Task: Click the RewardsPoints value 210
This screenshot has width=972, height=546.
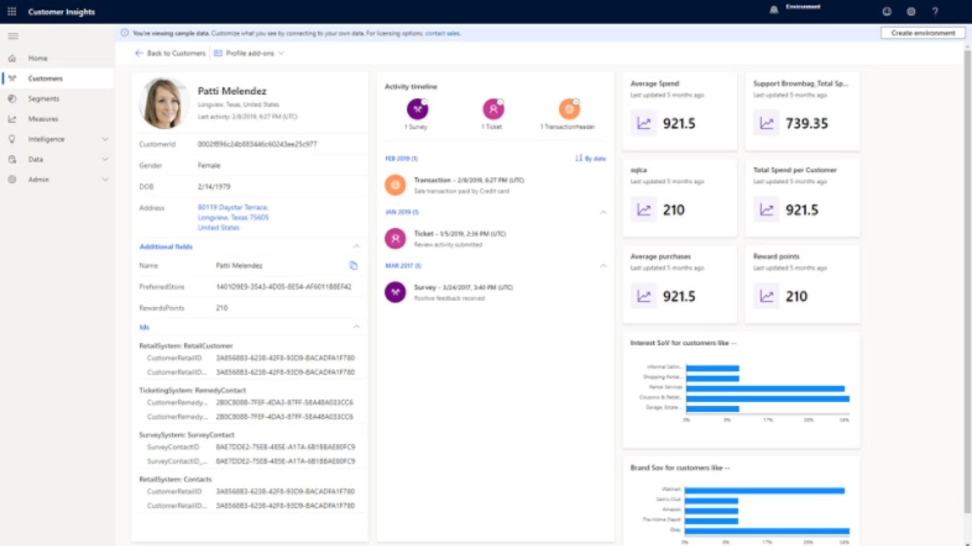Action: (x=222, y=308)
